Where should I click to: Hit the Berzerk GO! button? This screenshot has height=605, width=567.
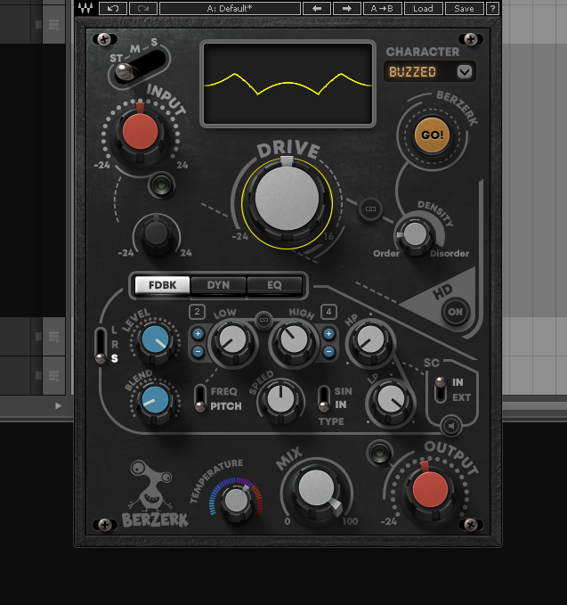pos(432,135)
